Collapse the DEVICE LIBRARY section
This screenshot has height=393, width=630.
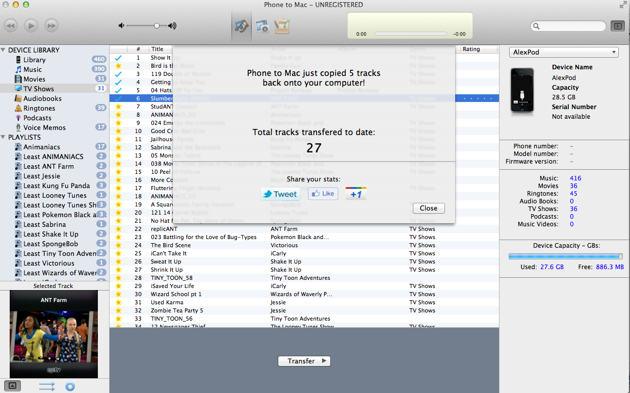(x=4, y=50)
